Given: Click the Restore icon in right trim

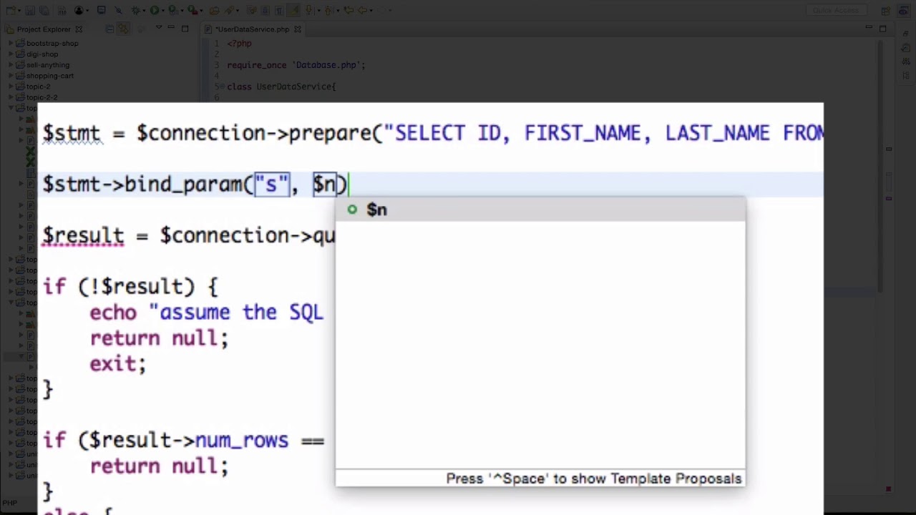Looking at the screenshot, I should point(906,34).
